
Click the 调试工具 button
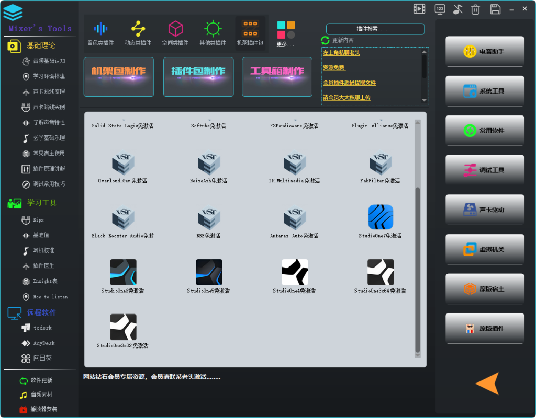coord(485,170)
